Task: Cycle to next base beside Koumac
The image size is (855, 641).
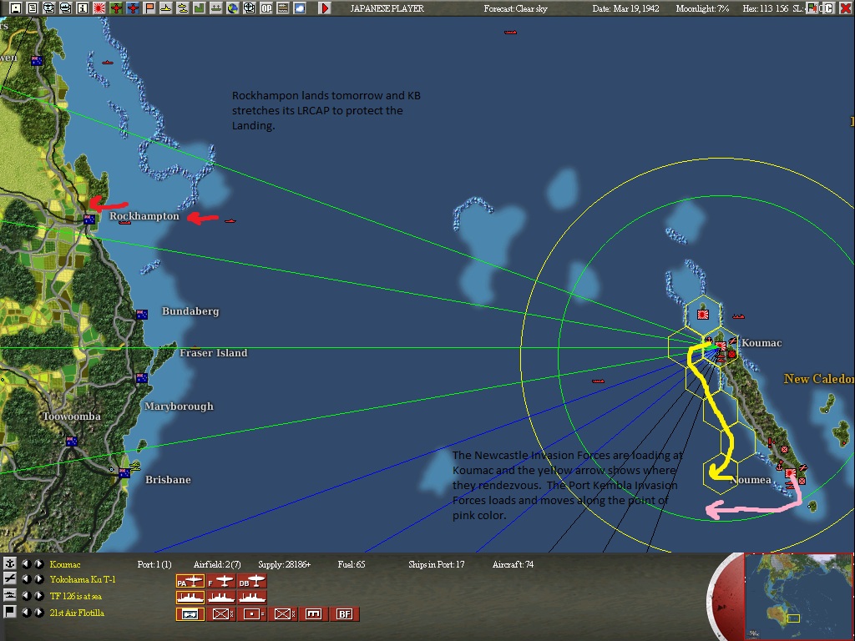Action: 38,564
